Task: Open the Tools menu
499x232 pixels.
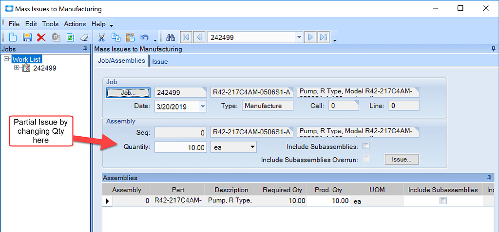Action: [x=50, y=24]
